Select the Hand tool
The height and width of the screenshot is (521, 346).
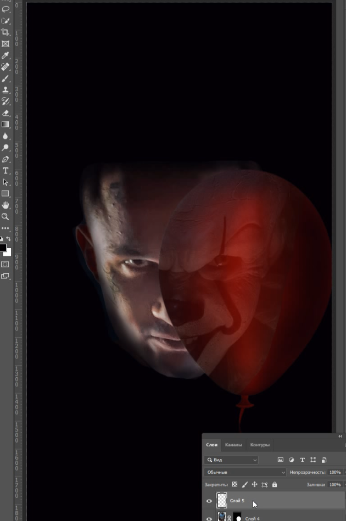pyautogui.click(x=5, y=205)
